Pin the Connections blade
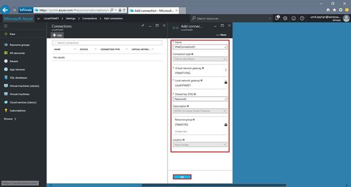The width and height of the screenshot is (351, 187). (x=143, y=26)
